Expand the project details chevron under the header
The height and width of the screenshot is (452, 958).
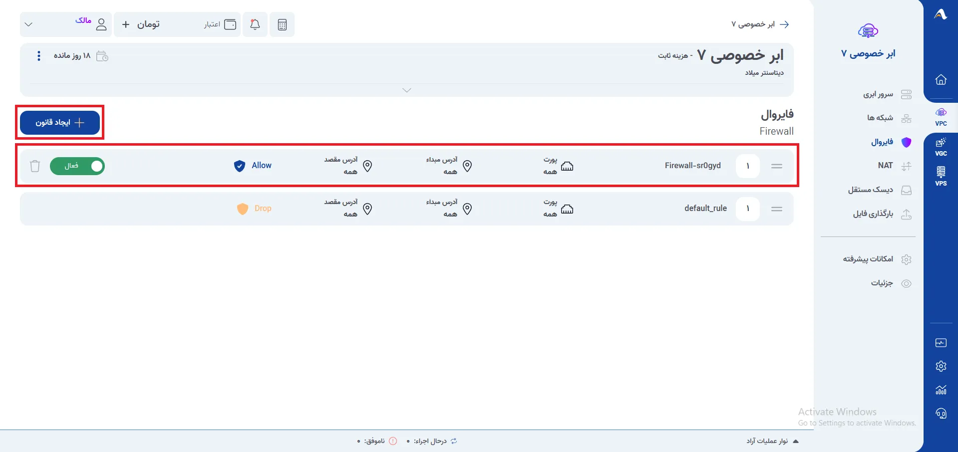coord(407,90)
